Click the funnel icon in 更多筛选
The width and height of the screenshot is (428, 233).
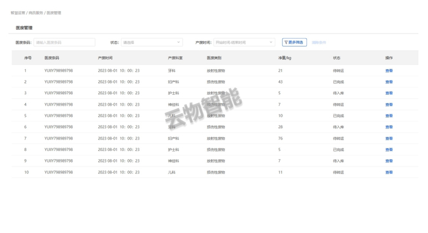click(286, 42)
